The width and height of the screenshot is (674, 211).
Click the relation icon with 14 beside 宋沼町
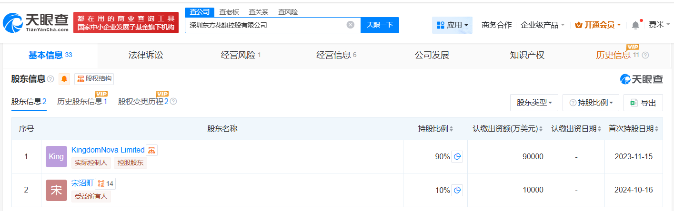(x=105, y=183)
